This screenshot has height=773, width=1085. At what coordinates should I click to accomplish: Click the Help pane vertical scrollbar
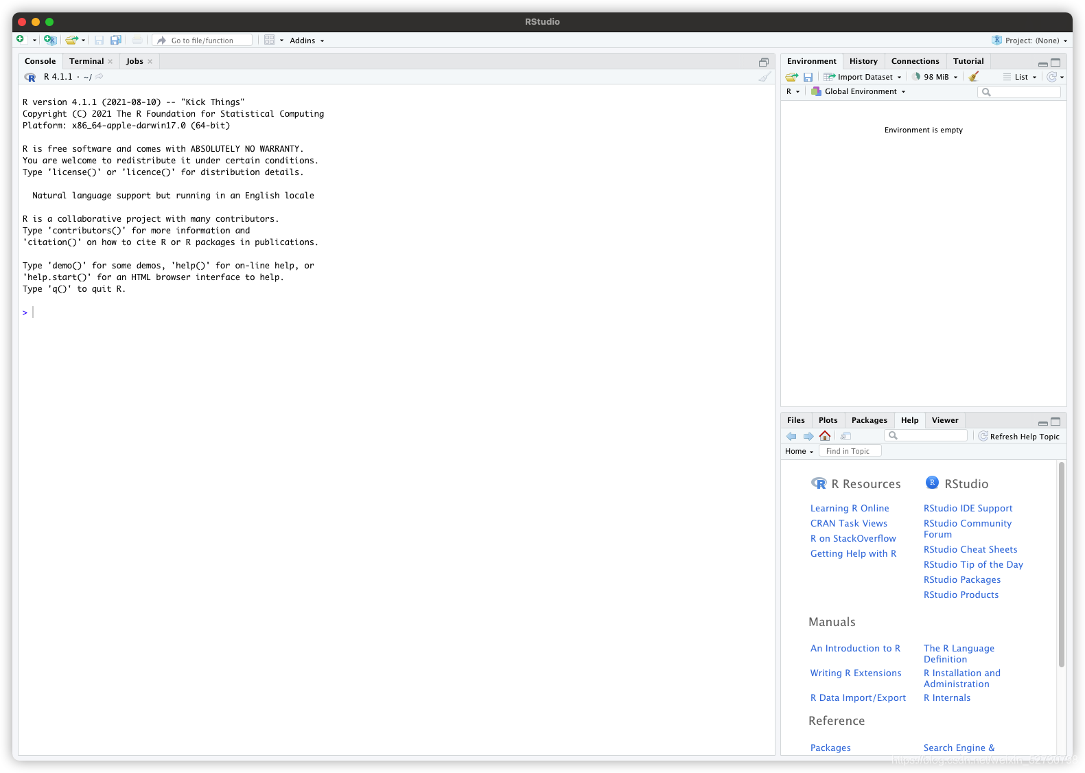1062,564
